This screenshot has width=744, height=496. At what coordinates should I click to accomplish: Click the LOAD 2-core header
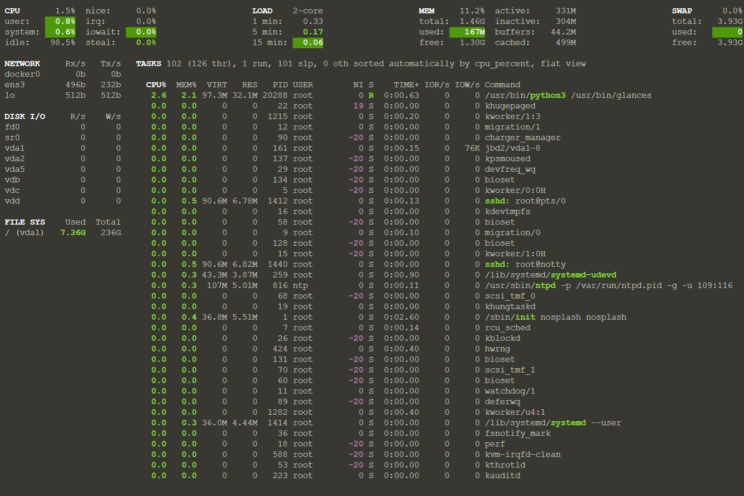287,11
